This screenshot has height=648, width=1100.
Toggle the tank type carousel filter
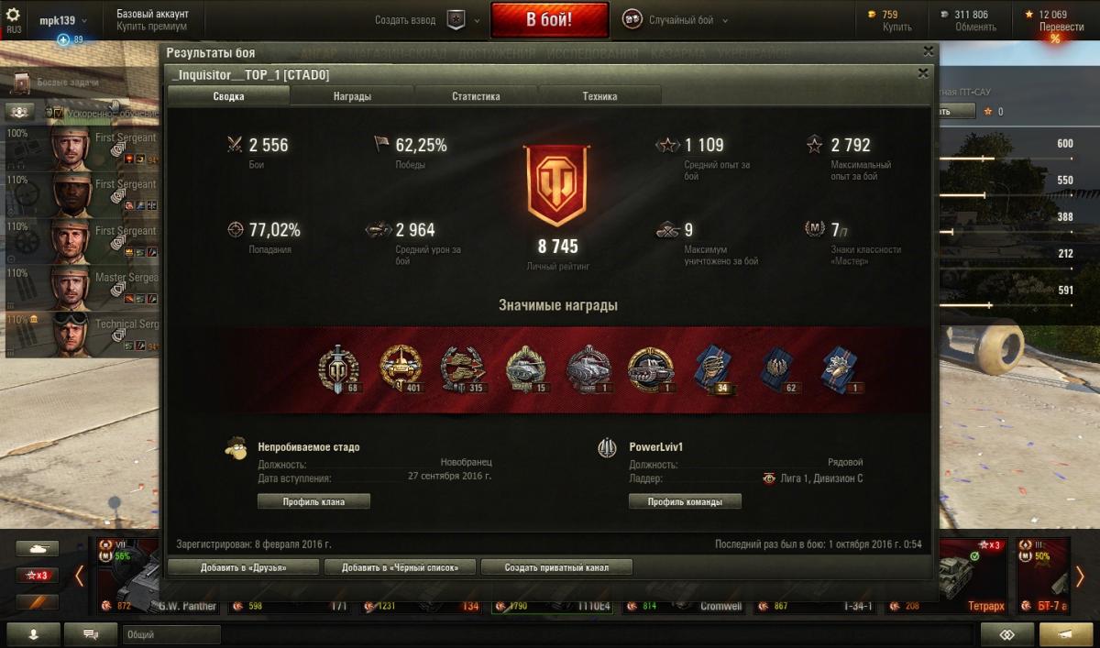(38, 549)
